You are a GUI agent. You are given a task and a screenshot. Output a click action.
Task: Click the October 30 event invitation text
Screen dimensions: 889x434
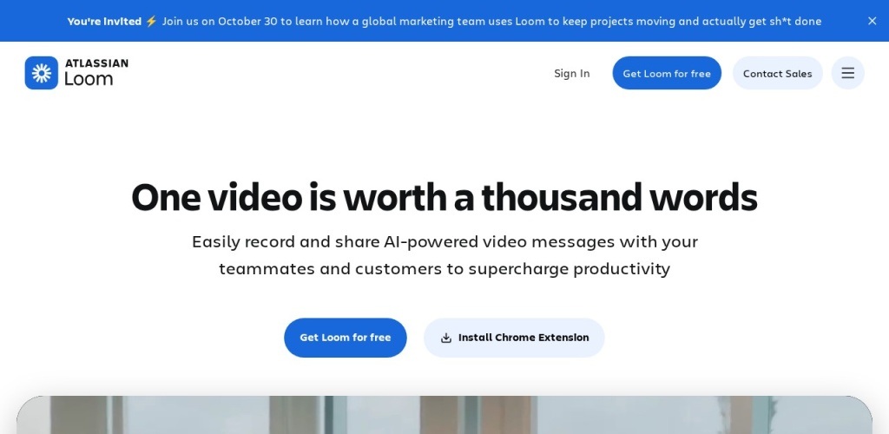tap(491, 22)
